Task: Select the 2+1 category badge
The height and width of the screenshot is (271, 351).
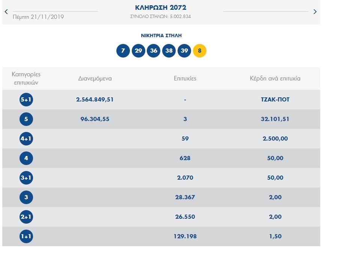Action: 26,217
